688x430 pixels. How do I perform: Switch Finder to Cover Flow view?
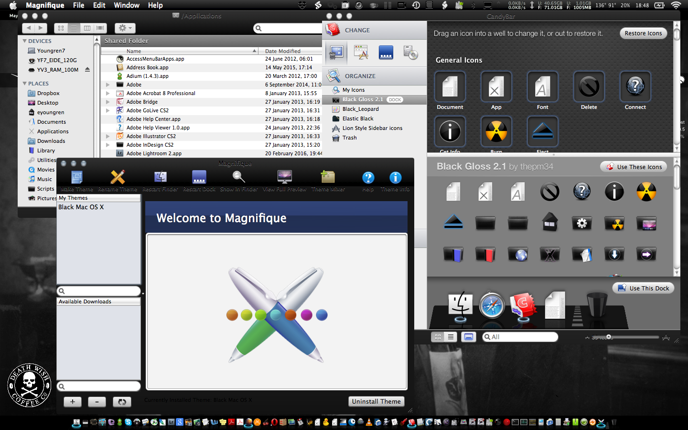(x=100, y=28)
